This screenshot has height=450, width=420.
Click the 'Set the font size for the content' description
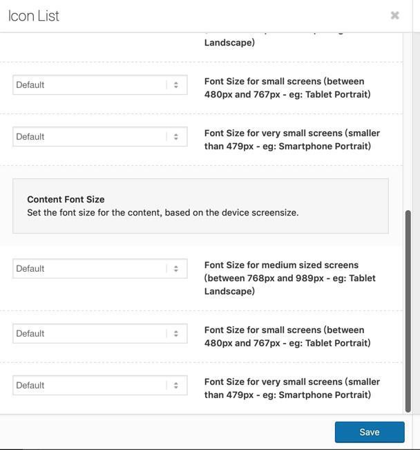tap(163, 213)
